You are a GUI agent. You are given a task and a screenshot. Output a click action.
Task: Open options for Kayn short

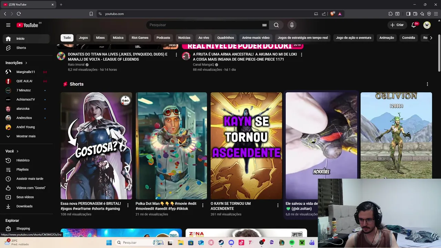click(278, 205)
